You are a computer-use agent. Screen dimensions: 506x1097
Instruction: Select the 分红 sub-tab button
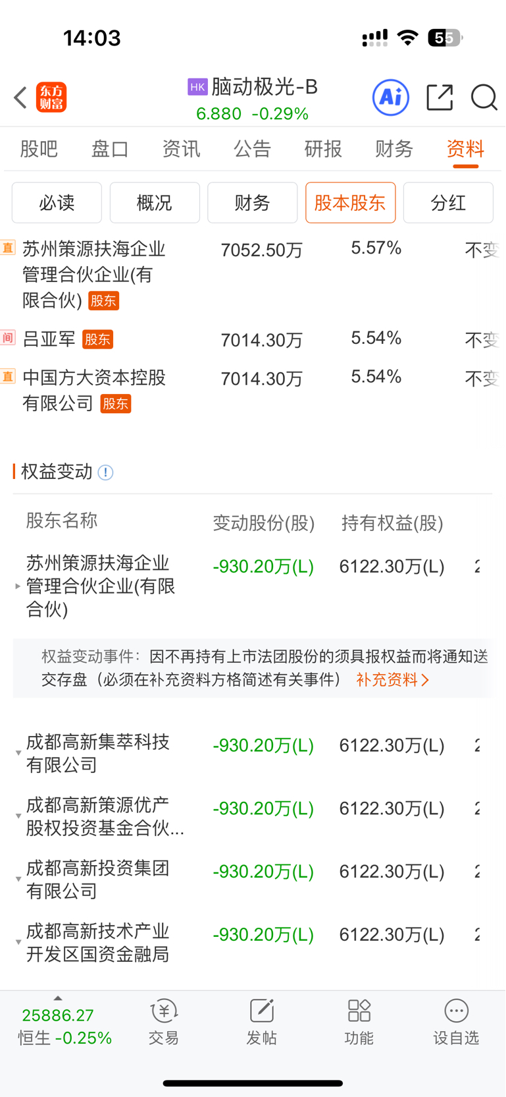pyautogui.click(x=448, y=203)
